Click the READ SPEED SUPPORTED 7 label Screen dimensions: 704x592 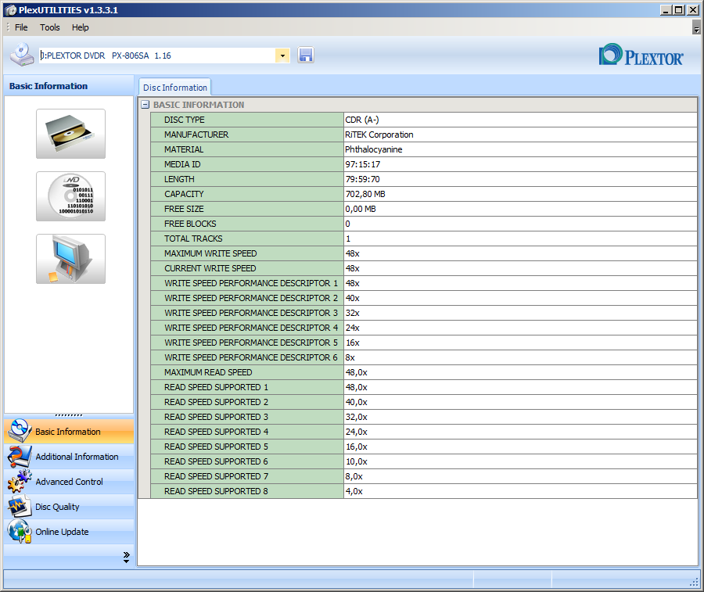pos(217,475)
